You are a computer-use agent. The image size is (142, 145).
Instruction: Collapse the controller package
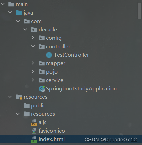click(33, 46)
